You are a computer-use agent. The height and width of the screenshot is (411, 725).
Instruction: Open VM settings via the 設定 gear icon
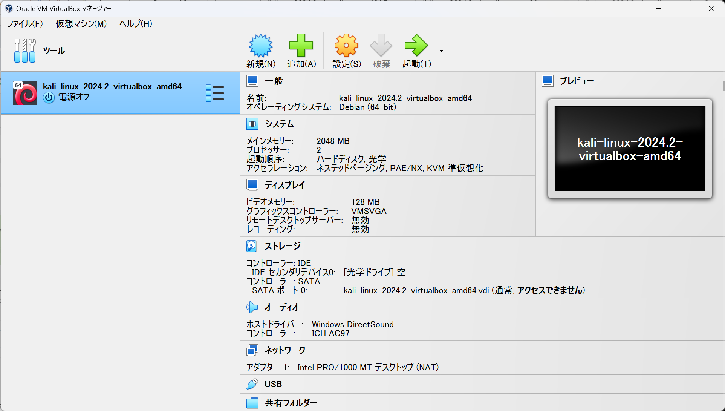[346, 45]
